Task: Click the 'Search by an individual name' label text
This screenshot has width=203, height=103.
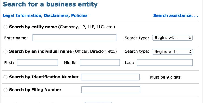Action: (x=40, y=51)
